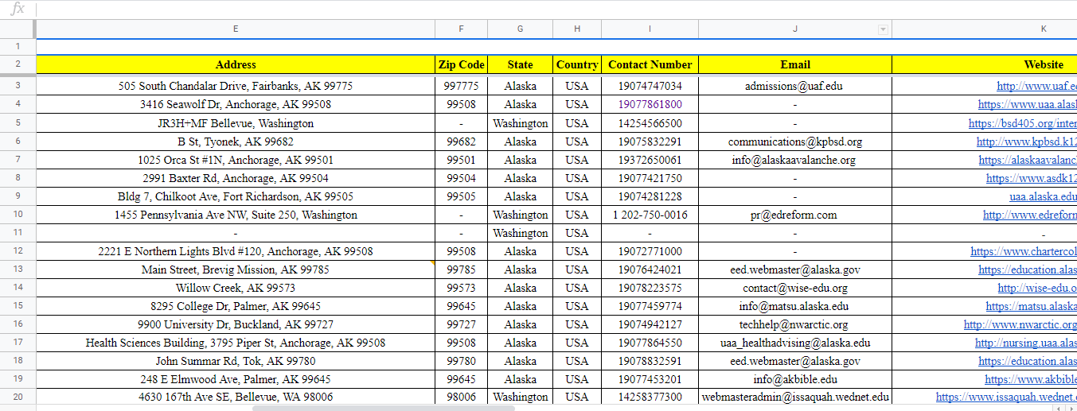This screenshot has height=411, width=1077.
Task: Select address Willow Creek, AK 99573
Action: click(x=236, y=288)
